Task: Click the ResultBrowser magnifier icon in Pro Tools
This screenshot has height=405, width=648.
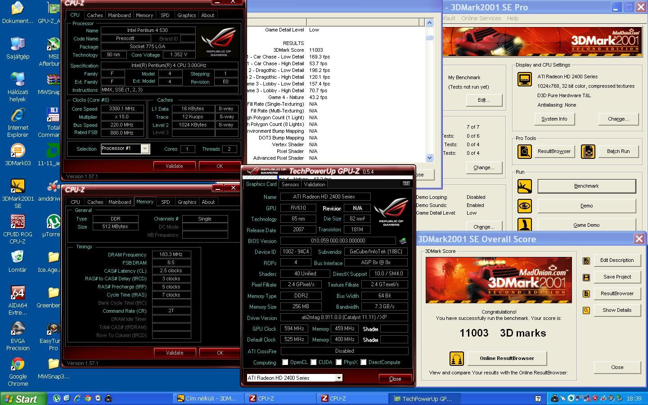Action: coord(524,152)
